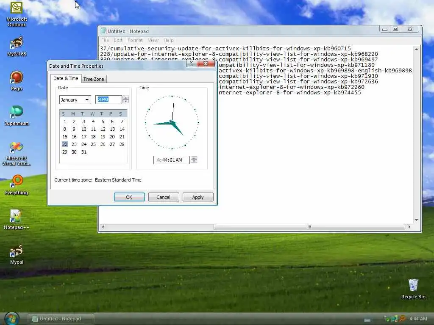Click the time field showing 4:44:01 AM
The height and width of the screenshot is (325, 434).
coord(171,160)
